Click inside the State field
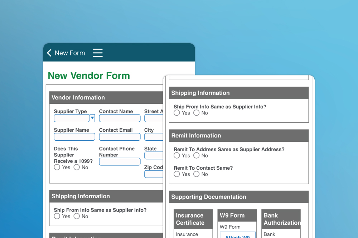 155,155
